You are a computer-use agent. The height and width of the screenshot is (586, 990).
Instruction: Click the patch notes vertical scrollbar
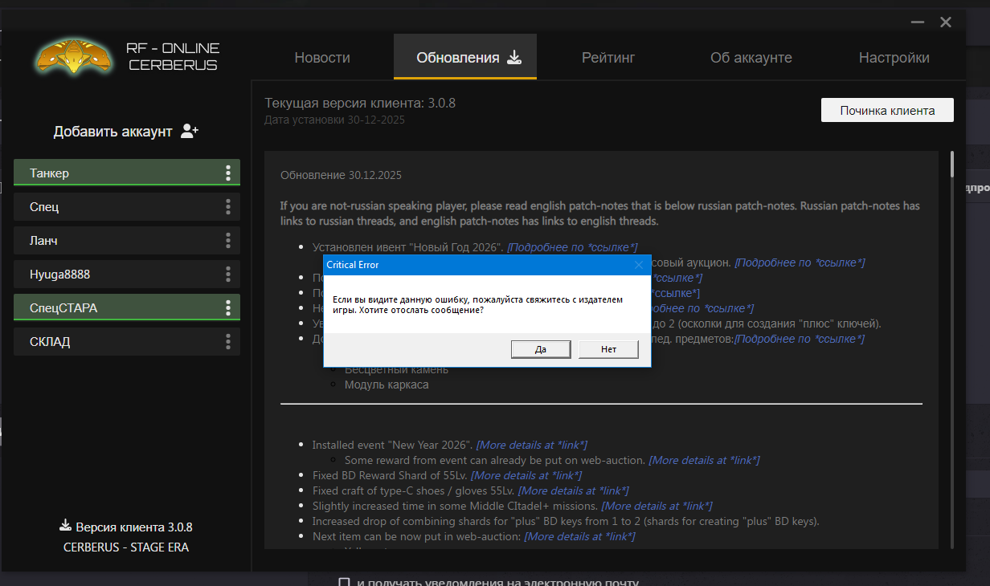click(952, 164)
